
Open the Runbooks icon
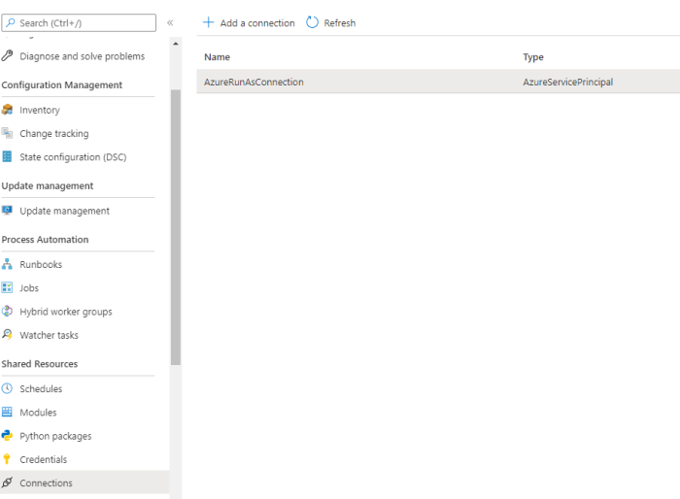(8, 264)
